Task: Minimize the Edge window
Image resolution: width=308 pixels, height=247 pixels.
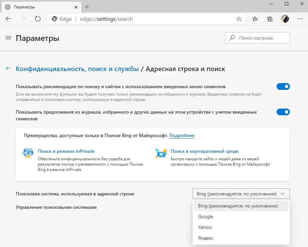Action: (271, 4)
